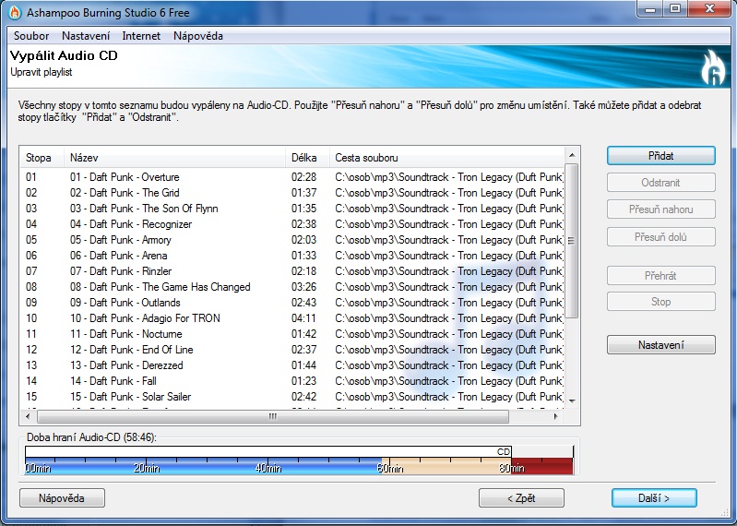Click the Ashampoo flame icon in title bar
Screen dimensions: 737x526
pyautogui.click(x=14, y=11)
